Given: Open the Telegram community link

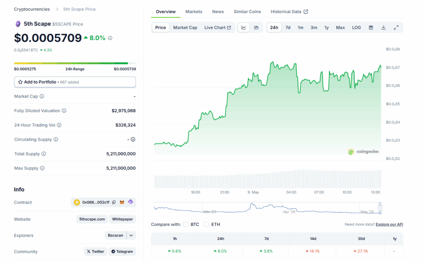Looking at the screenshot, I should click(x=122, y=252).
